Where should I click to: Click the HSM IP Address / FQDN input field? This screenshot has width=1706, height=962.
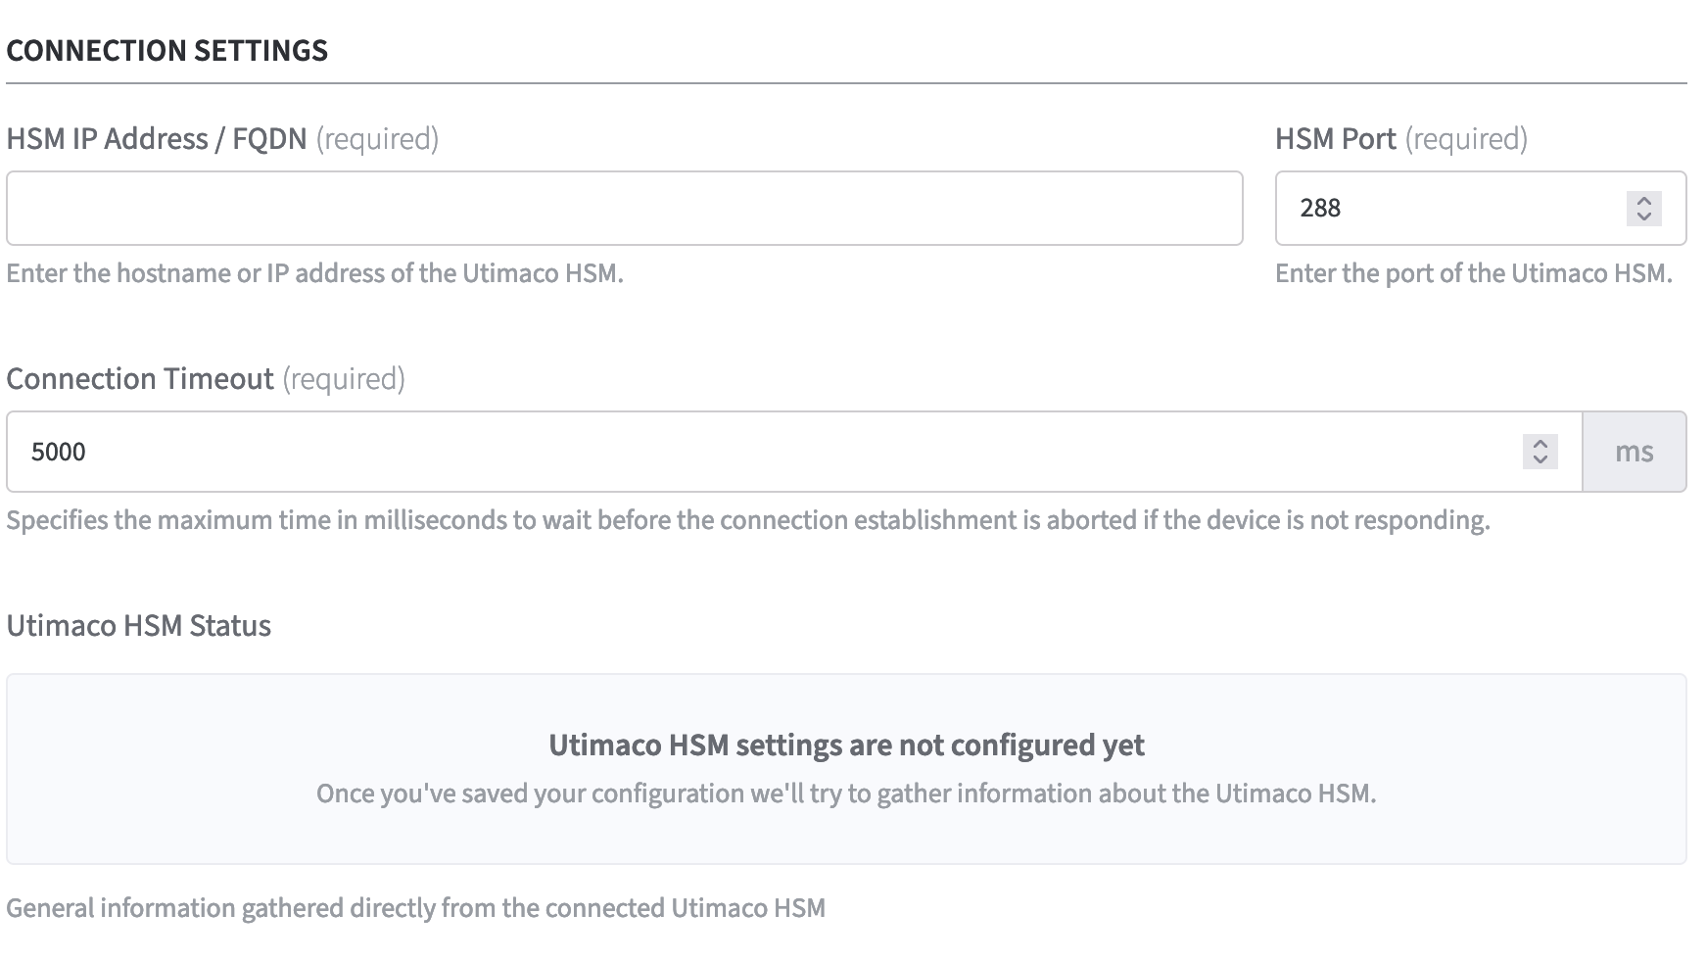[x=624, y=209]
